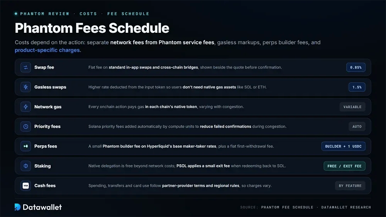Click the BY FEATURE cash fees badge
This screenshot has width=386, height=217.
coord(350,186)
